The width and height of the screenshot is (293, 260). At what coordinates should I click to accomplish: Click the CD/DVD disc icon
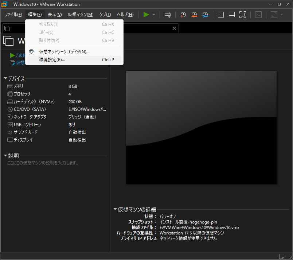10,109
